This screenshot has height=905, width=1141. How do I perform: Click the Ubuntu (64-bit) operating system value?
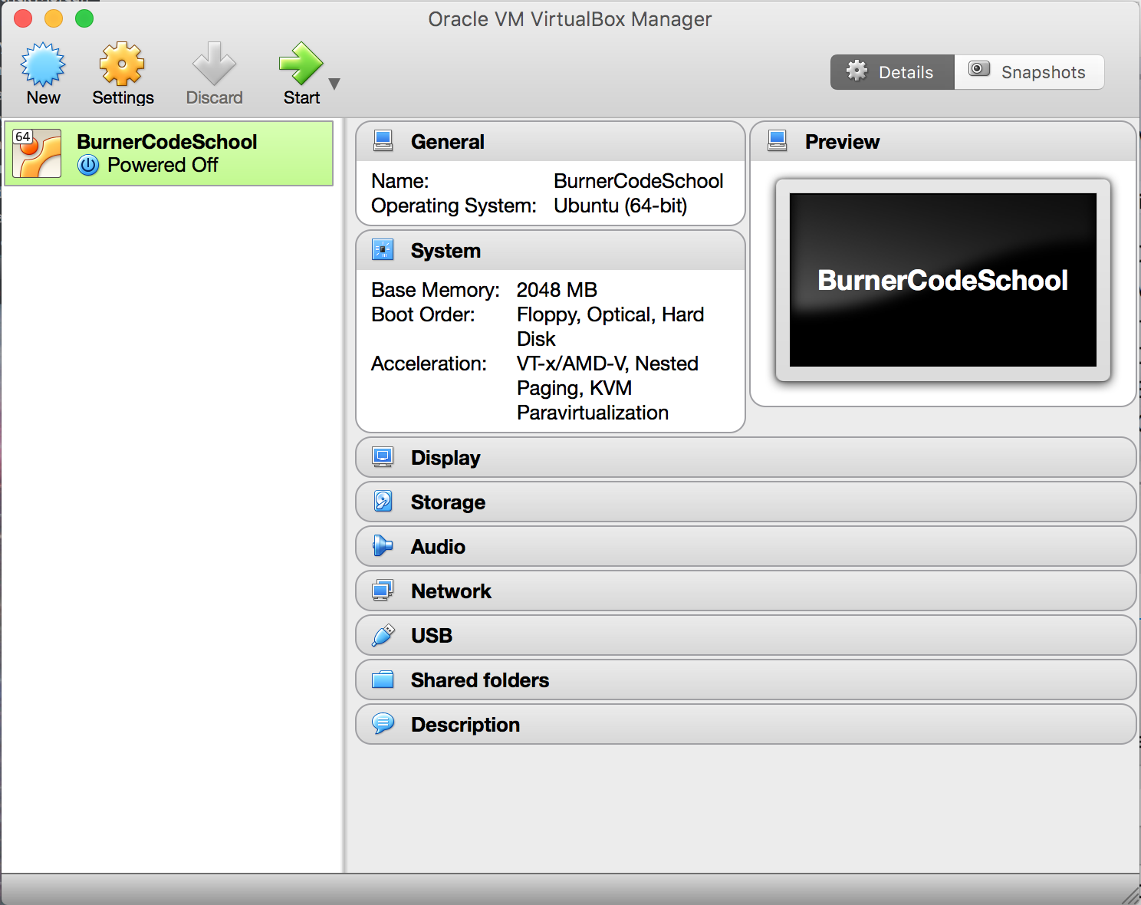tap(620, 206)
